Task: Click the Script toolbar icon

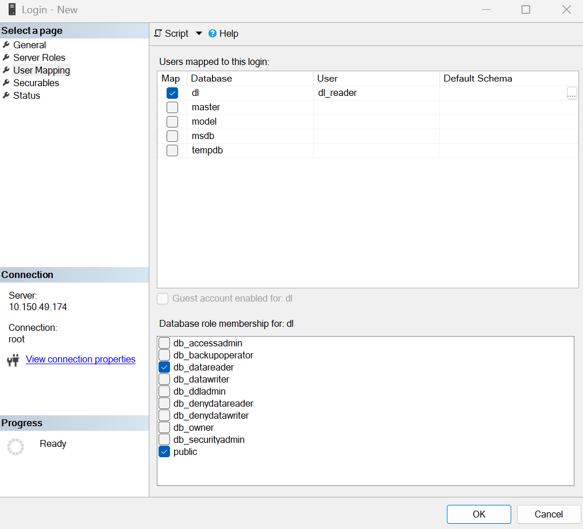Action: pos(158,33)
